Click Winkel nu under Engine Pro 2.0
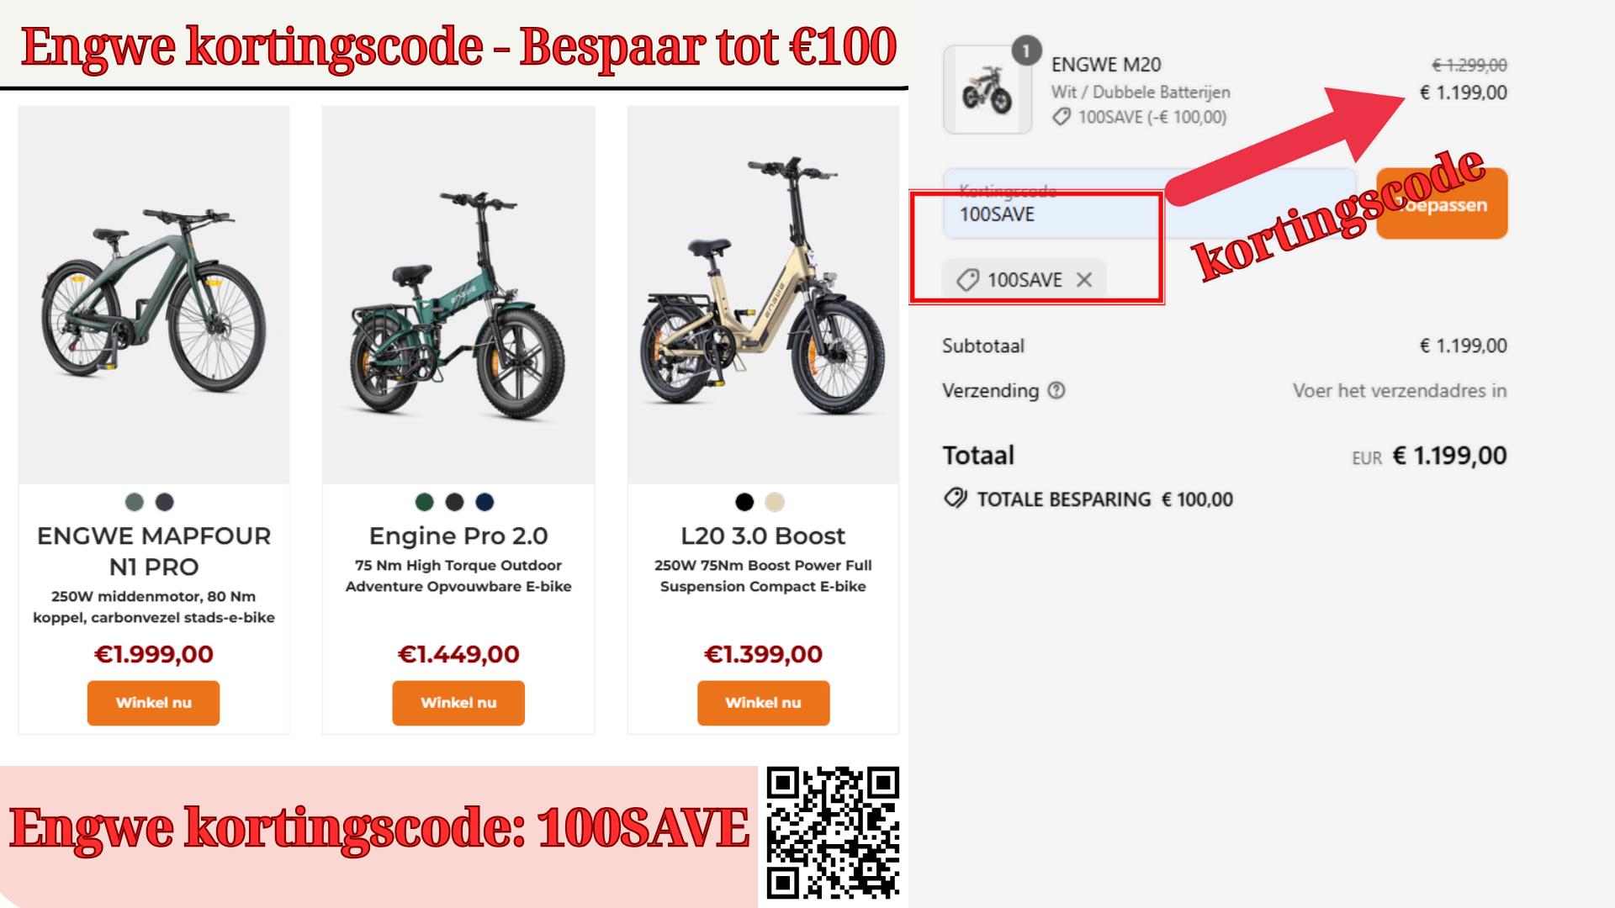The width and height of the screenshot is (1615, 908). 458,703
